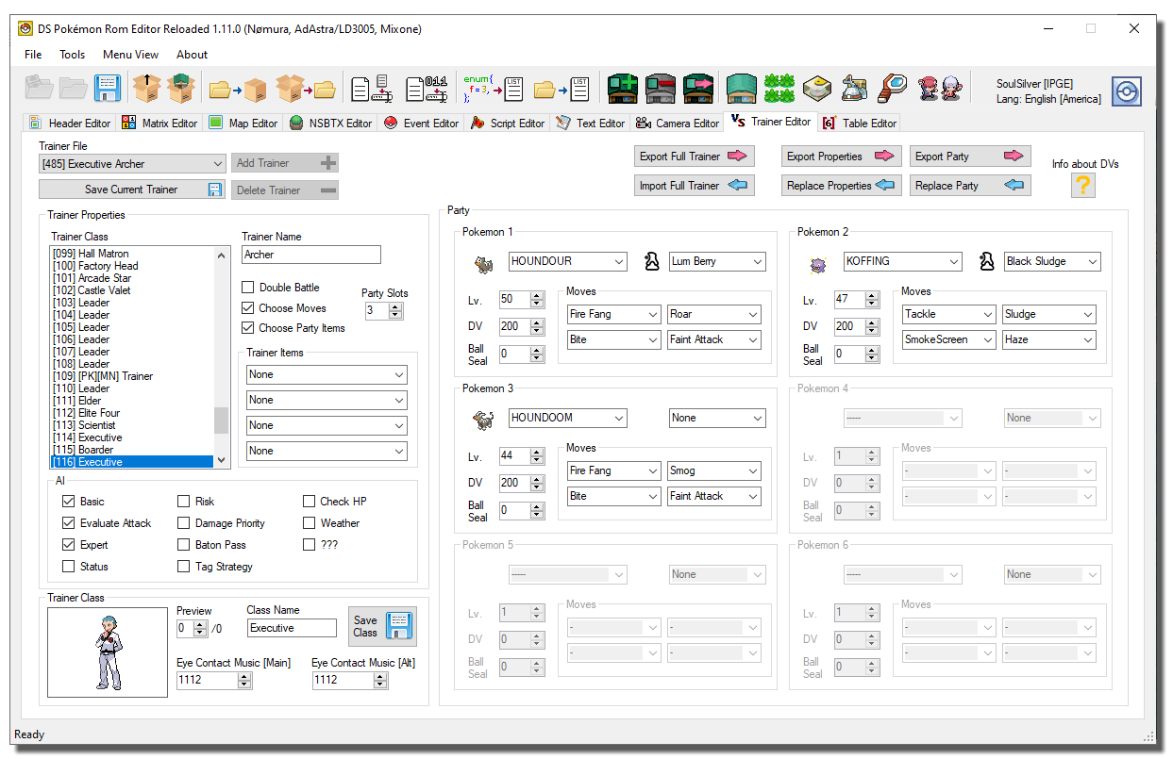
Task: Click the held item icon for Pokemon 1
Action: 651,262
